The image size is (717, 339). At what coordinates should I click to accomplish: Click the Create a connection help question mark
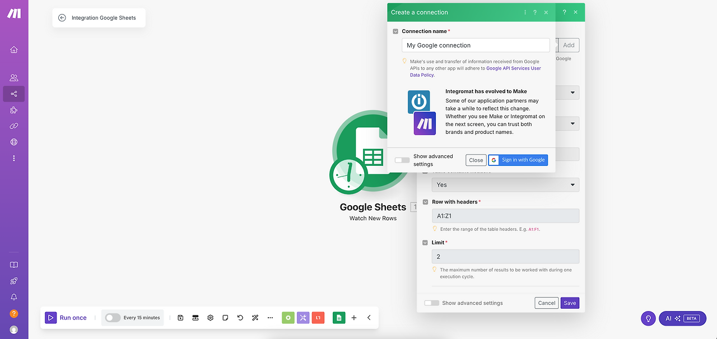point(535,12)
